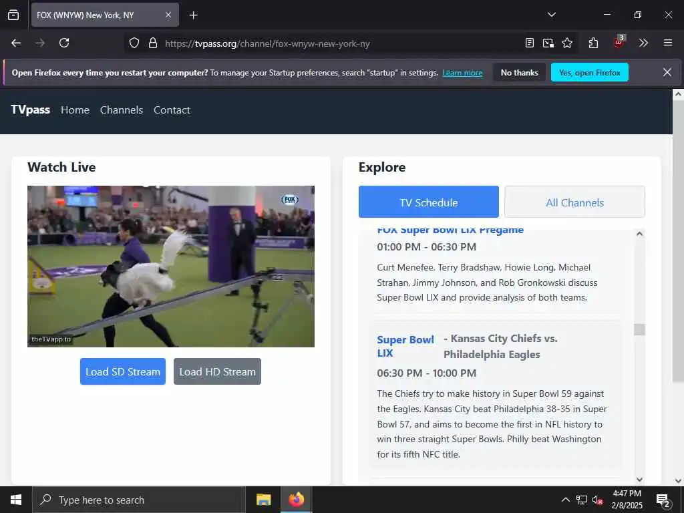
Task: Click Load SD Stream button
Action: point(123,371)
